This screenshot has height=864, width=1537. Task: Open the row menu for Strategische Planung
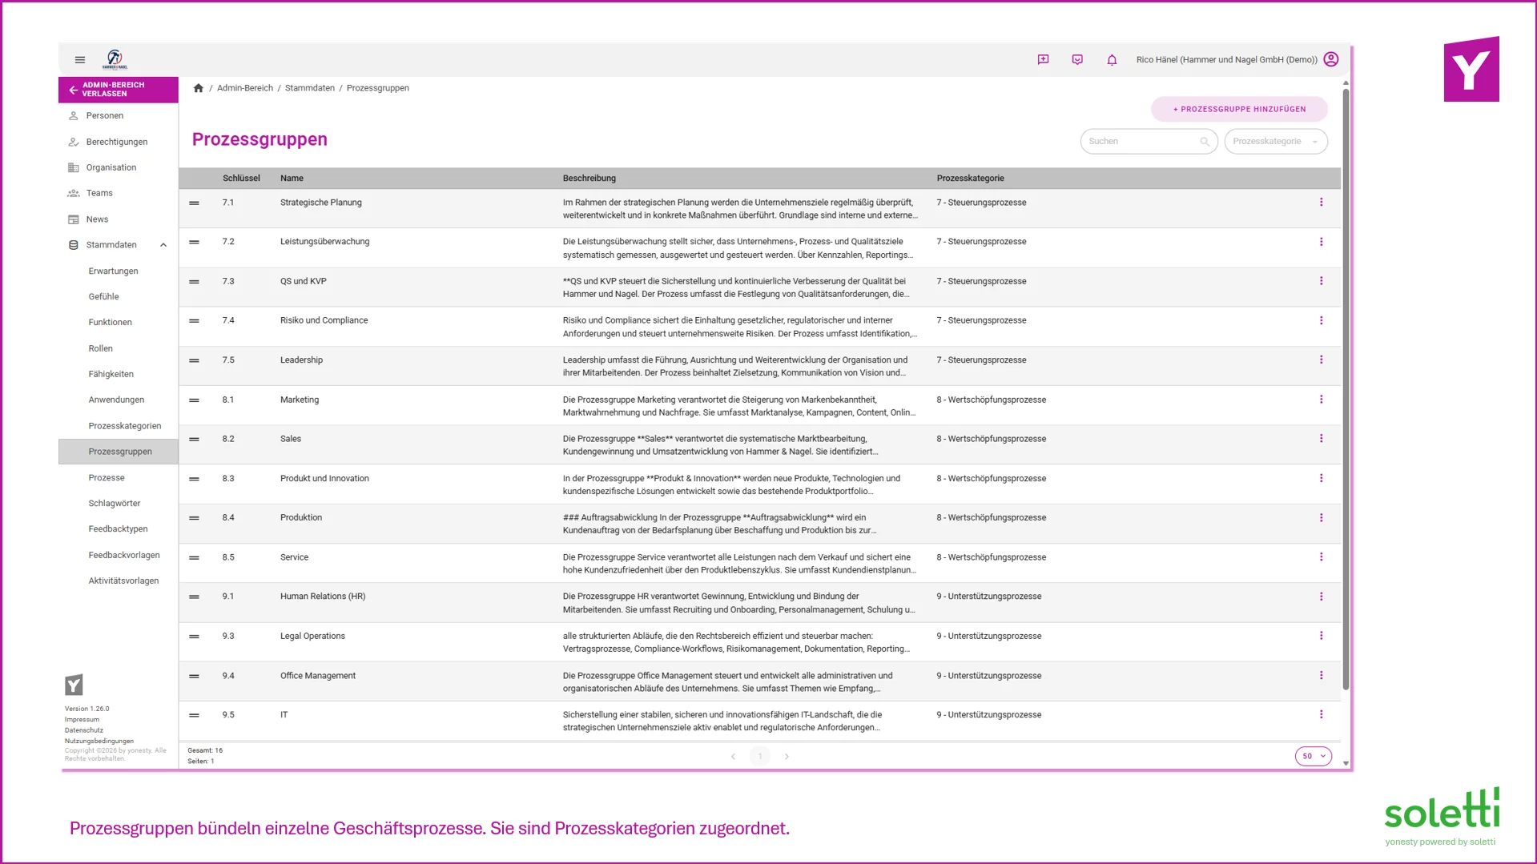click(x=1322, y=203)
